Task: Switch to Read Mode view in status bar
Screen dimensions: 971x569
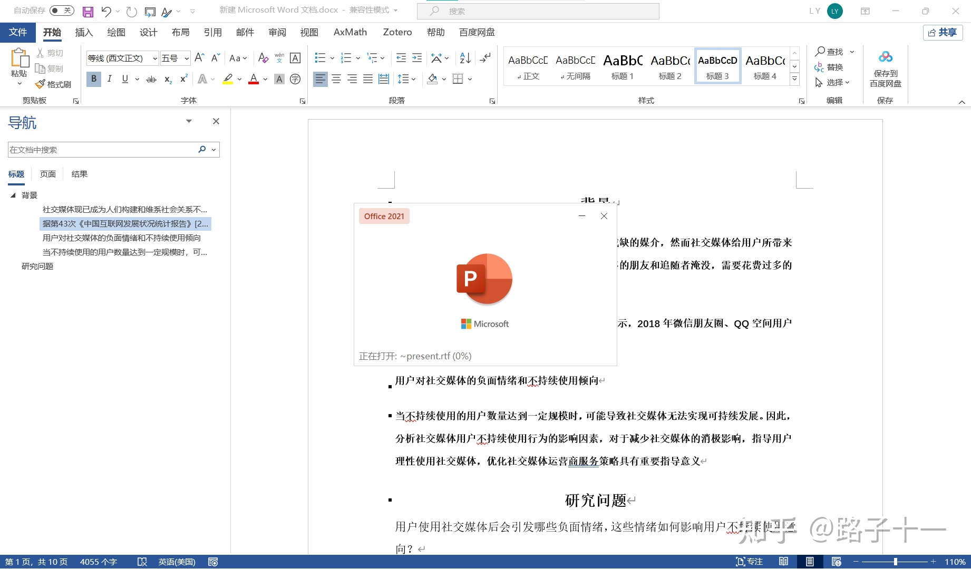Action: coord(784,562)
